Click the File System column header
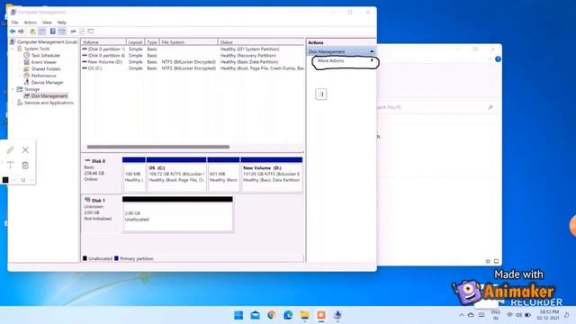The width and height of the screenshot is (576, 324). coord(188,42)
